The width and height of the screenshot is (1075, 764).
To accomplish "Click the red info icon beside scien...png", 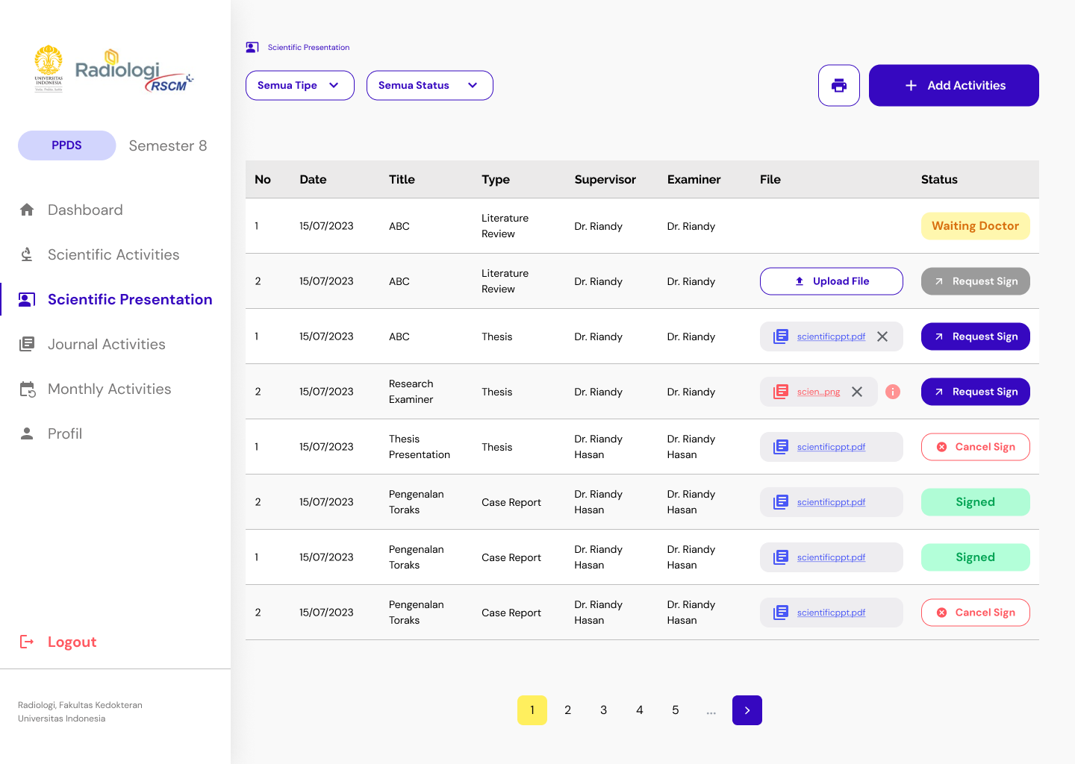I will click(x=893, y=391).
